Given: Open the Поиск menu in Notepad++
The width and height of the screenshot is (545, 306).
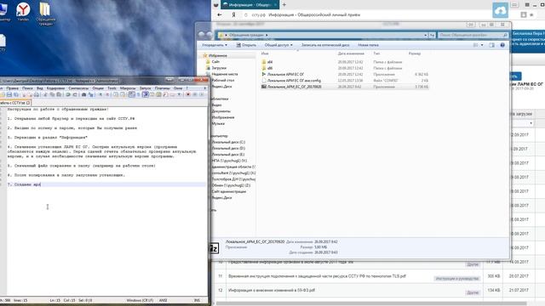Looking at the screenshot, I should (27, 88).
